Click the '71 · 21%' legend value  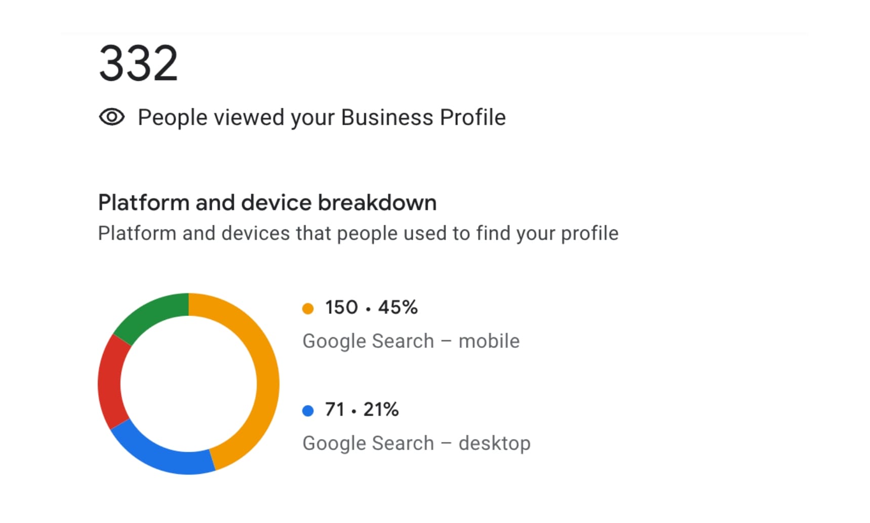point(362,410)
